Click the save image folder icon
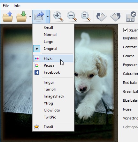 [21, 17]
